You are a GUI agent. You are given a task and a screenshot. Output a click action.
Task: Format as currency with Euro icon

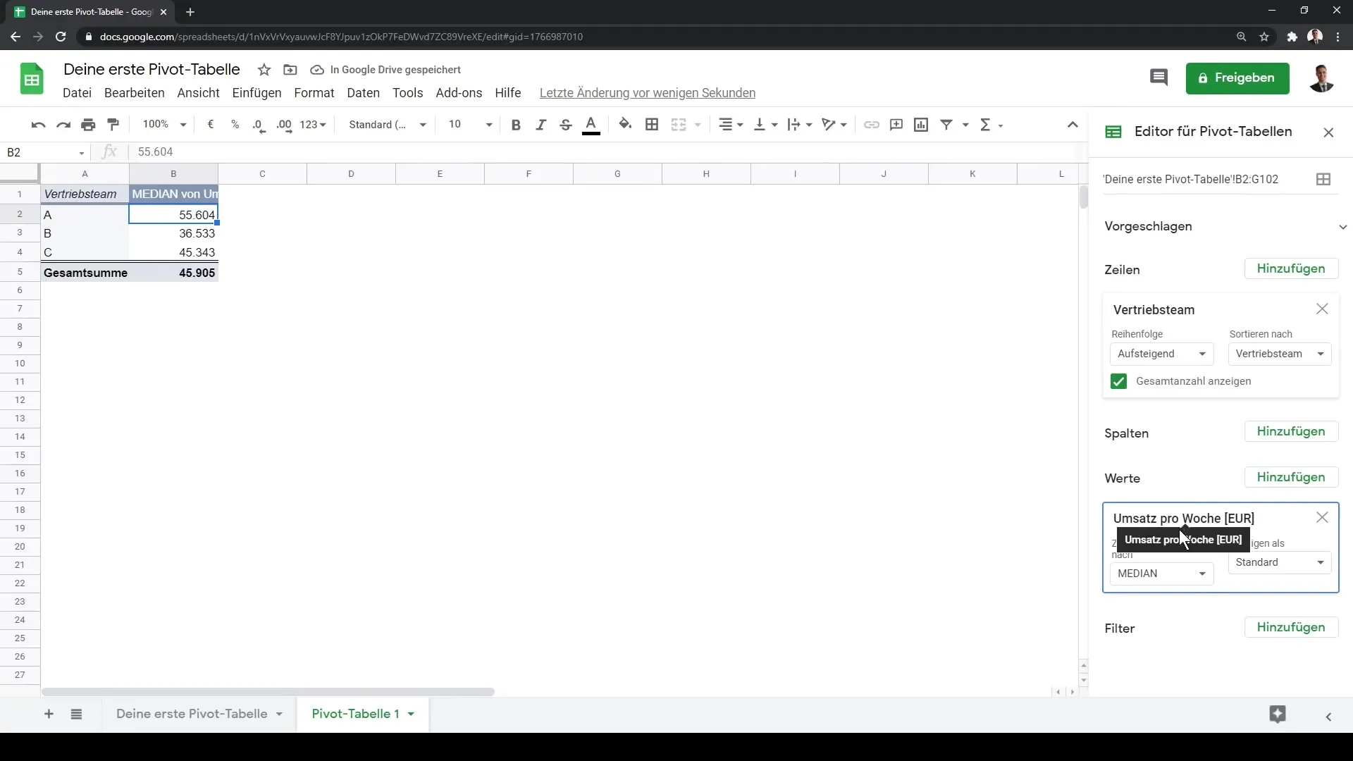click(210, 125)
